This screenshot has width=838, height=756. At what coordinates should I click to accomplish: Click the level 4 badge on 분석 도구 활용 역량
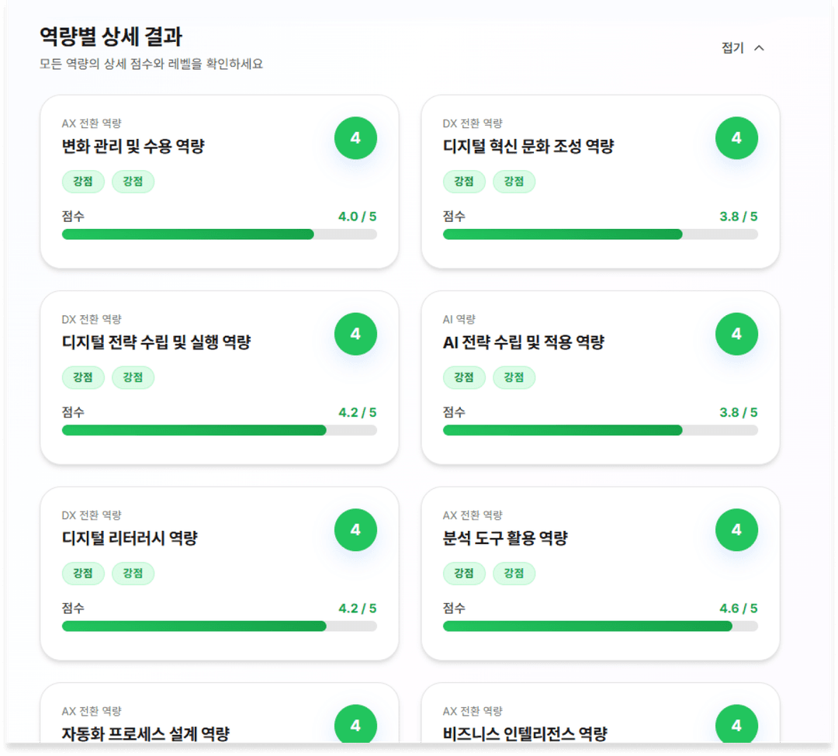point(736,530)
